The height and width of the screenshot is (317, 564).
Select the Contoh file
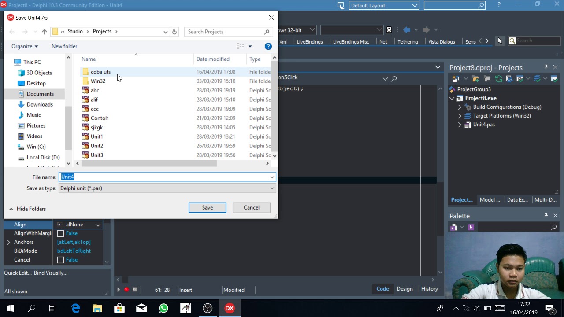(99, 118)
